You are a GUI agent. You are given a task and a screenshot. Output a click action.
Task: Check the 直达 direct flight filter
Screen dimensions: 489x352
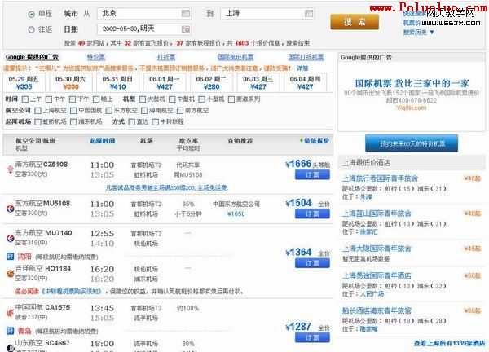tap(132, 122)
